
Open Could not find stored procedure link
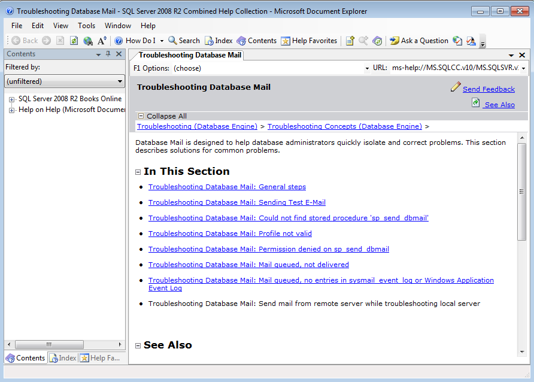289,218
